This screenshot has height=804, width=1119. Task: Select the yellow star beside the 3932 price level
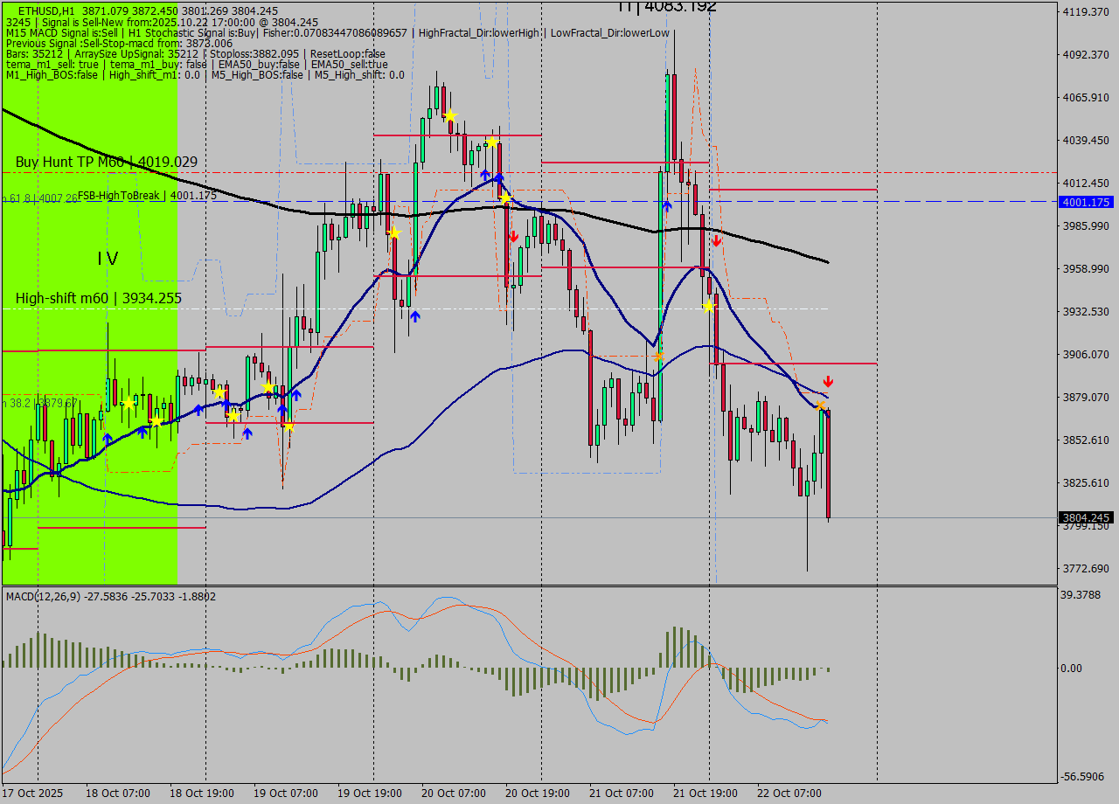click(x=708, y=306)
